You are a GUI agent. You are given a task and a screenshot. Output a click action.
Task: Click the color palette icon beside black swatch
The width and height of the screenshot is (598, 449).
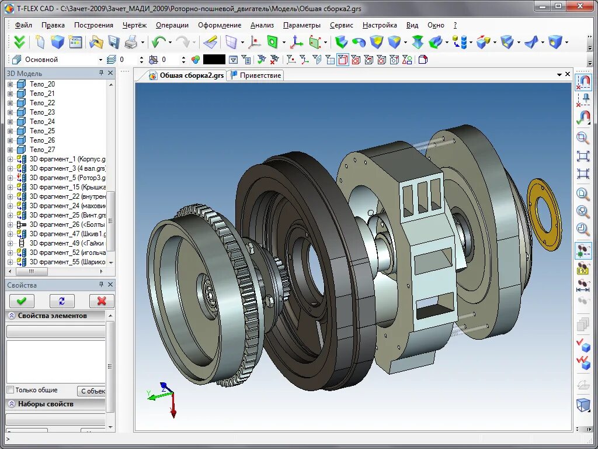click(196, 60)
